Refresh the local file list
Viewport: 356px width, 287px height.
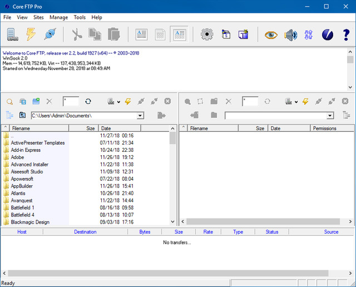click(x=88, y=101)
